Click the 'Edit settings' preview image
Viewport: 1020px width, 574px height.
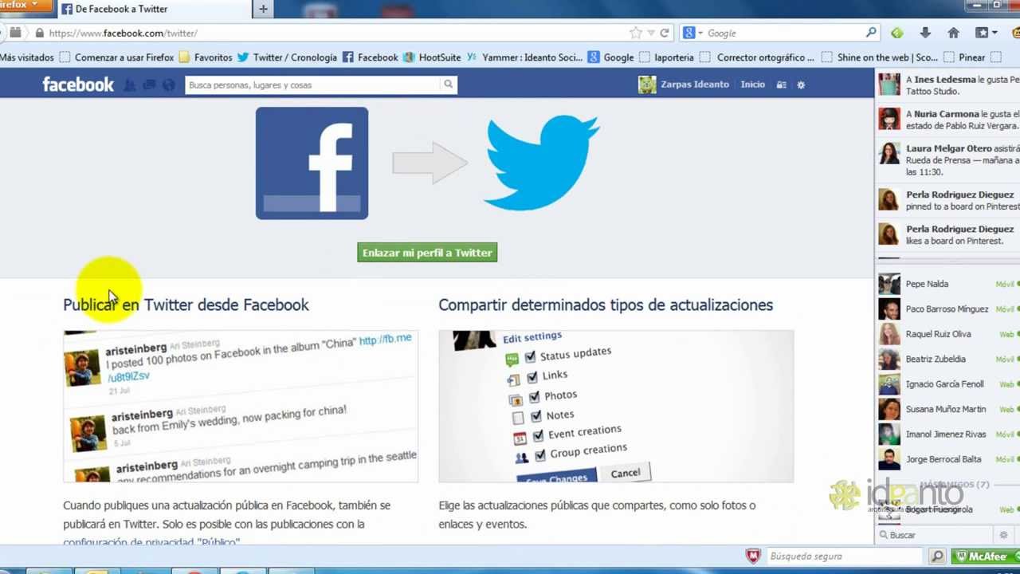click(616, 406)
